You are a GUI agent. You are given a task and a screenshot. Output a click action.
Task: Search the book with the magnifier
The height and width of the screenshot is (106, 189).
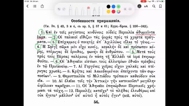coord(154,6)
